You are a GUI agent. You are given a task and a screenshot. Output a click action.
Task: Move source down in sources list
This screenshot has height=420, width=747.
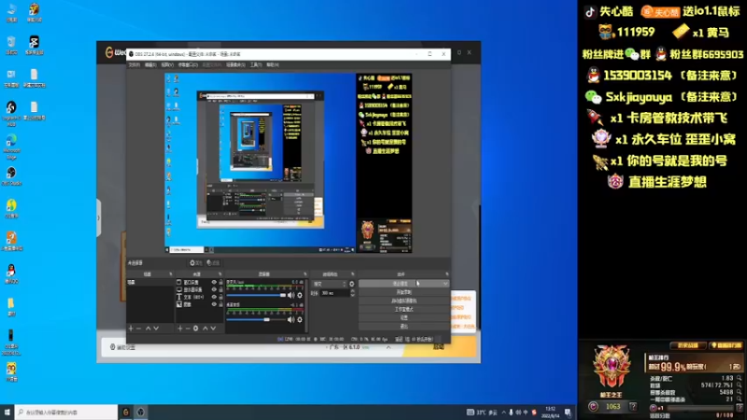(x=214, y=329)
